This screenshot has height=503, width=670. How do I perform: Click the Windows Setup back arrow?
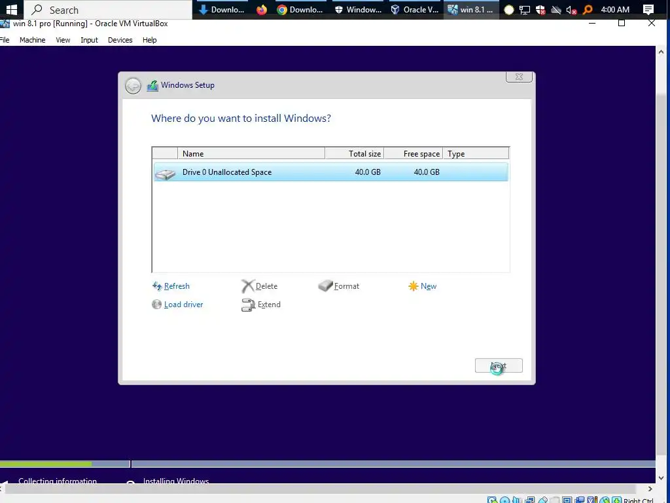pos(133,86)
